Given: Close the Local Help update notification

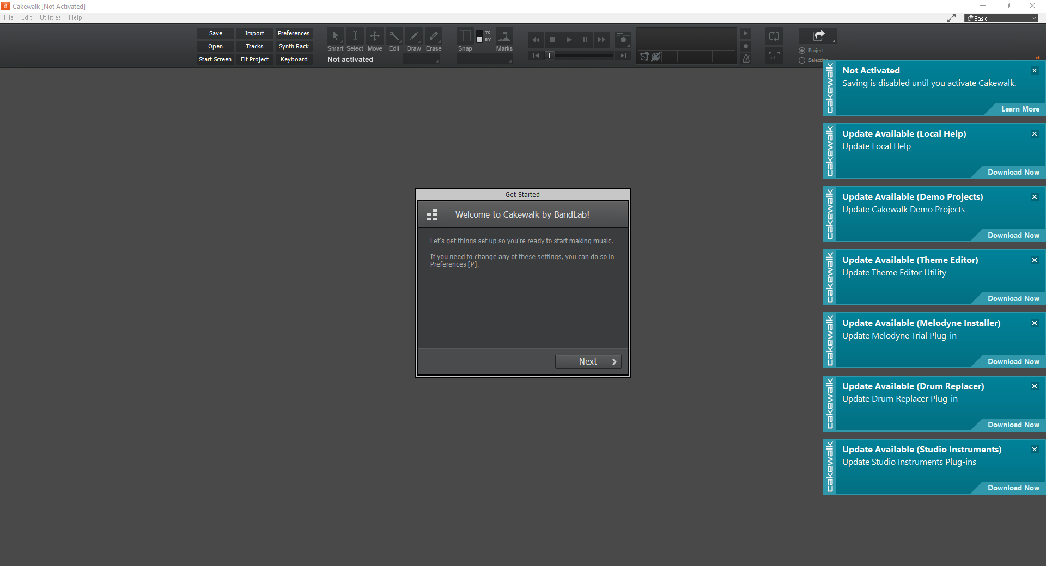Looking at the screenshot, I should tap(1035, 134).
